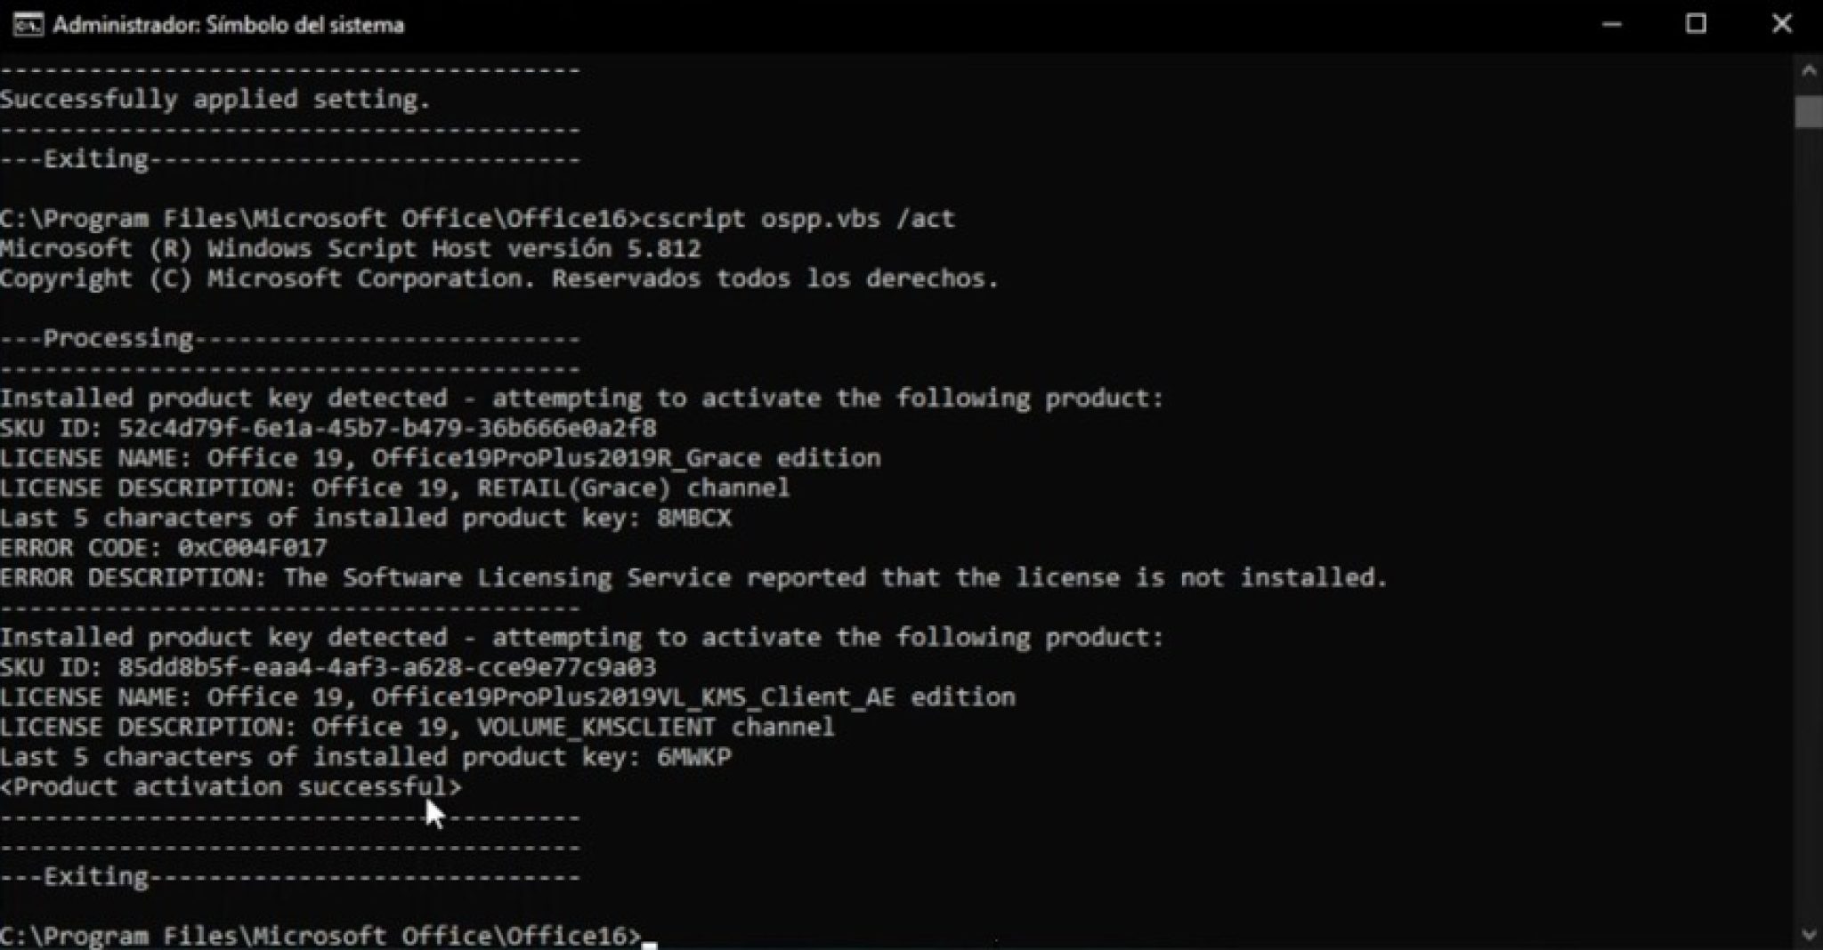The image size is (1823, 950).
Task: Maximize the command prompt window
Action: 1696,24
